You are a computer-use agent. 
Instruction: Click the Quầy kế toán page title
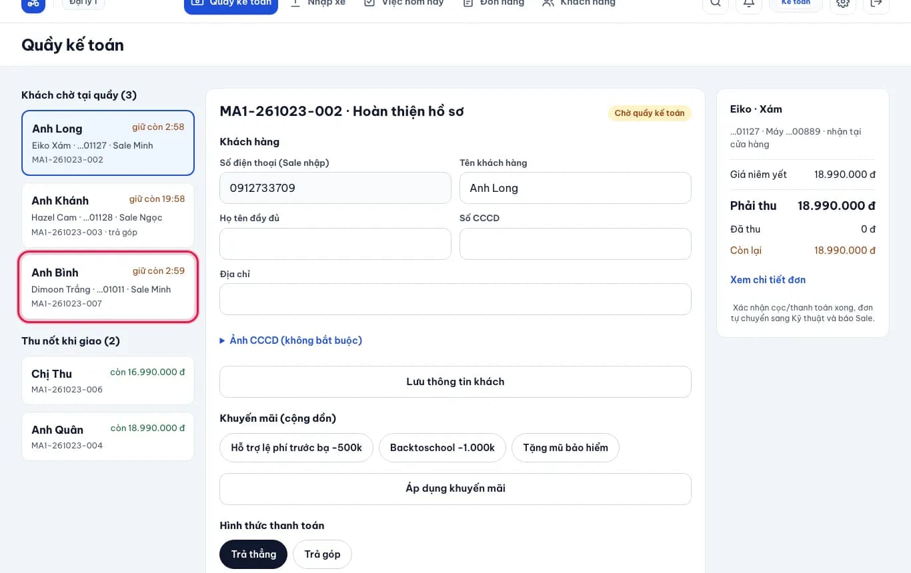[x=73, y=45]
